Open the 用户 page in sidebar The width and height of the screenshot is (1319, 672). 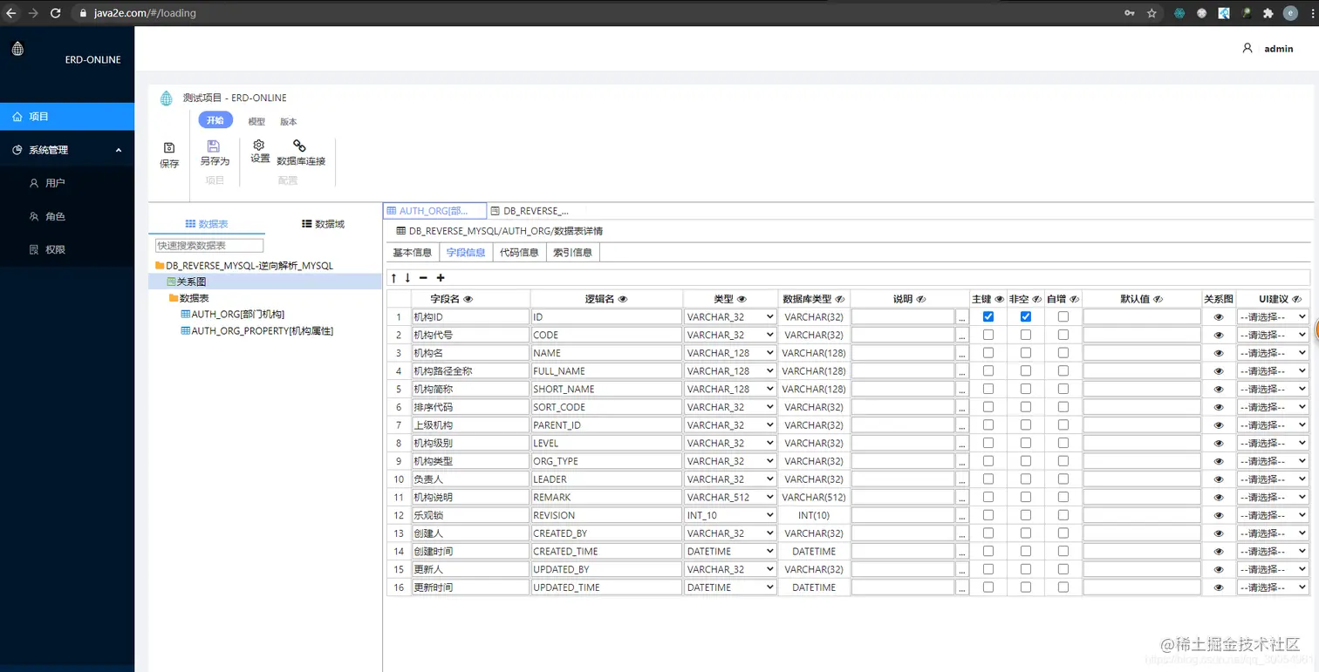67,183
